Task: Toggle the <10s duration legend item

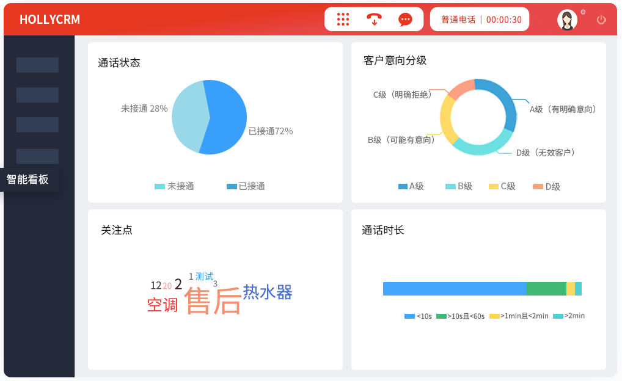Action: (419, 316)
